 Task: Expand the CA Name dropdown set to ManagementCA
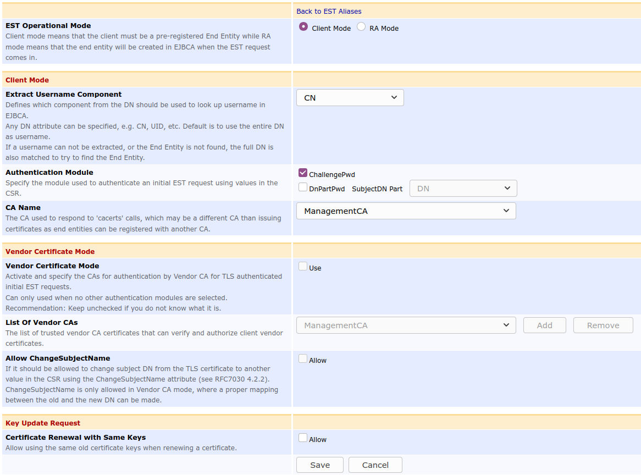[x=406, y=211]
